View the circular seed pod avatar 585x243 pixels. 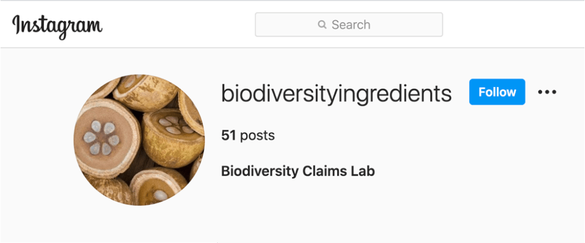tap(139, 140)
